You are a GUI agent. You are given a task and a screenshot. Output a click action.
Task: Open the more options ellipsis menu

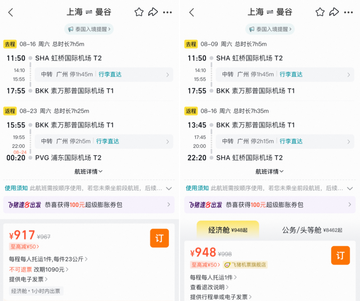coord(168,12)
